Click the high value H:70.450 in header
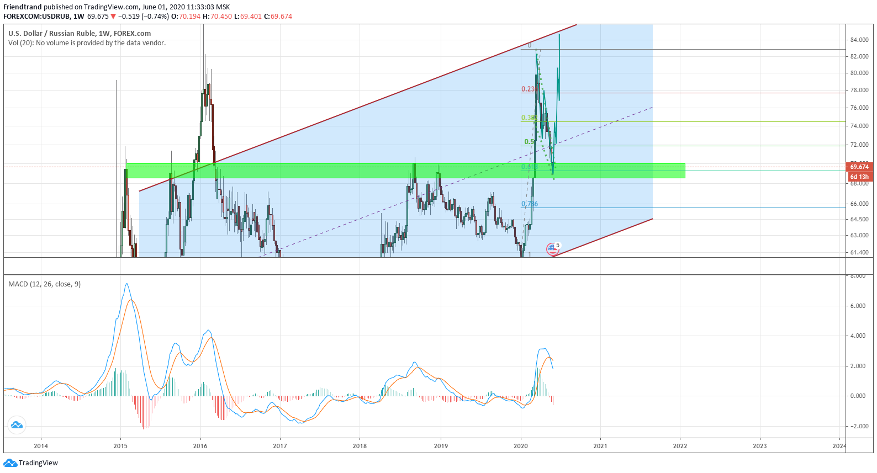 [218, 17]
